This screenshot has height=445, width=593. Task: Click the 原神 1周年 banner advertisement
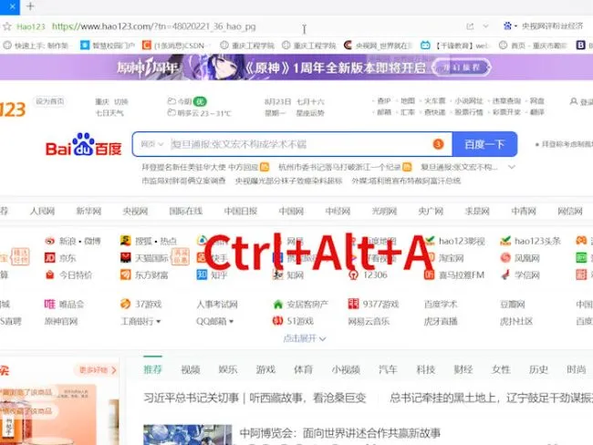pyautogui.click(x=296, y=67)
